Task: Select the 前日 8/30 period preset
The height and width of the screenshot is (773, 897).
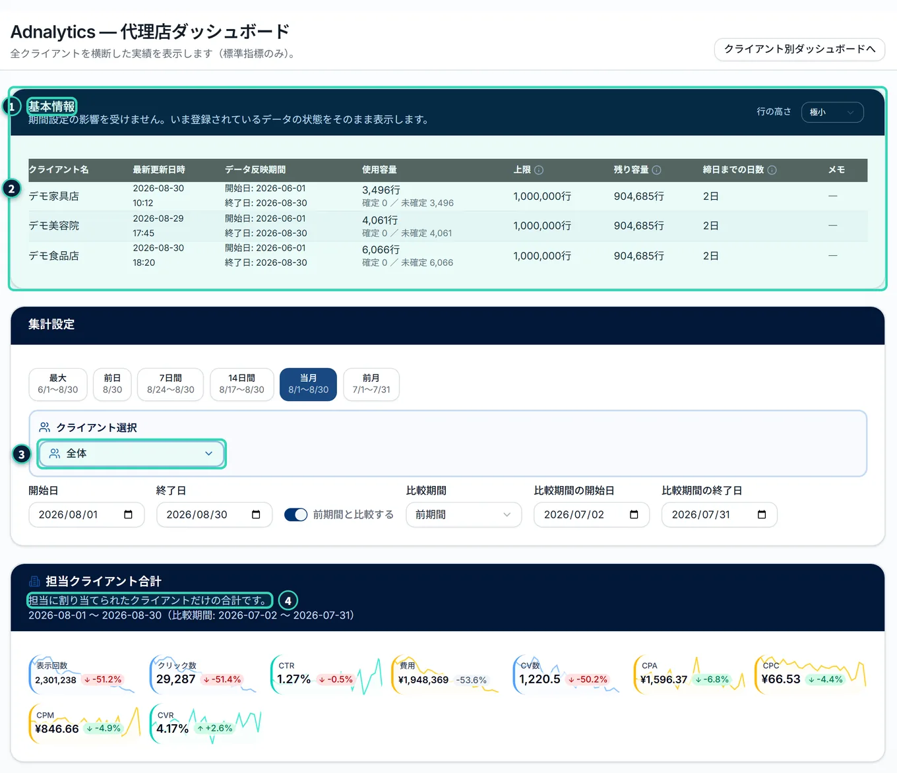Action: [112, 384]
